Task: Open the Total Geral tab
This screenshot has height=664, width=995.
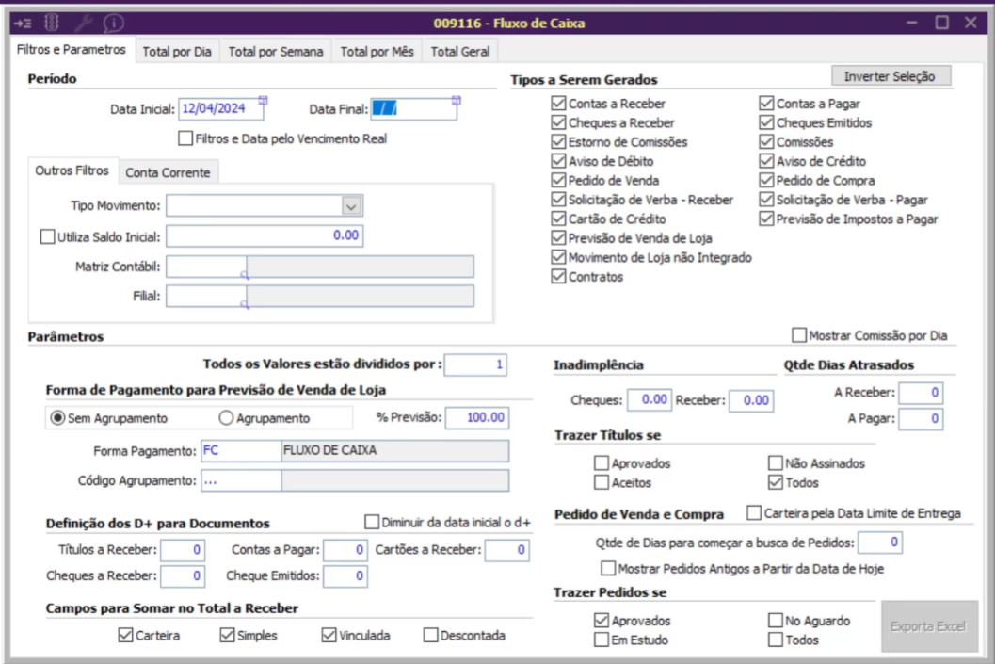Action: [x=460, y=52]
